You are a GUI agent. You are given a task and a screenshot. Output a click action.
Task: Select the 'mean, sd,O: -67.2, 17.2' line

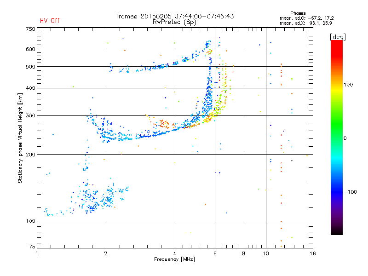(x=306, y=18)
